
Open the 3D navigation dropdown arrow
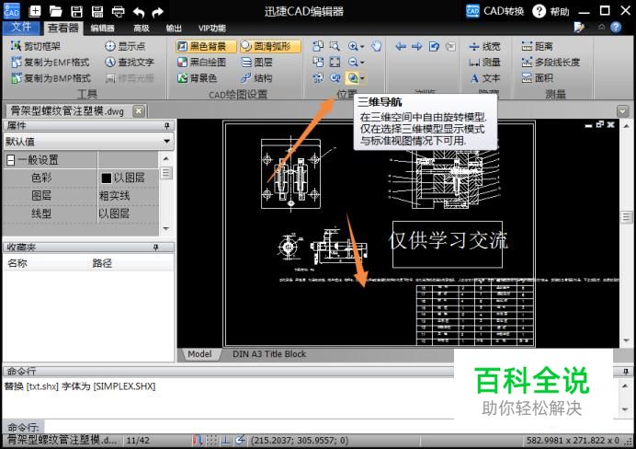pyautogui.click(x=362, y=78)
